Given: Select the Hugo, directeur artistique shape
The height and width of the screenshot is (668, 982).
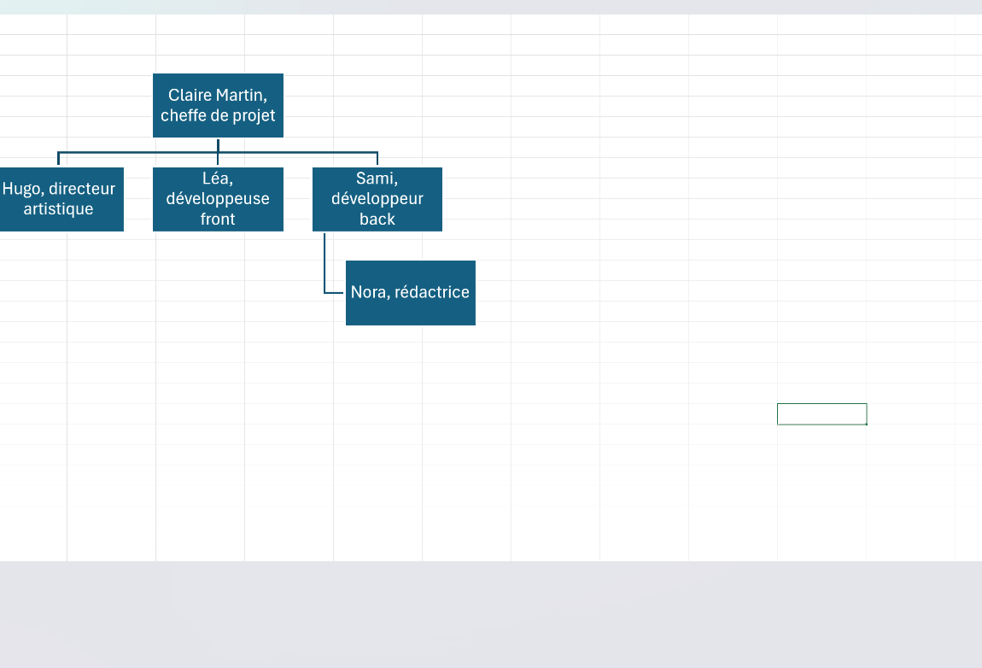Looking at the screenshot, I should click(61, 199).
